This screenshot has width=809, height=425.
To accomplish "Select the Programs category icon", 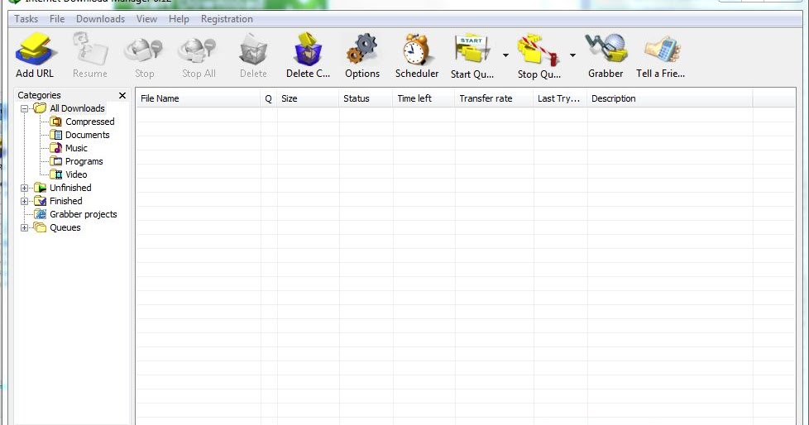I will pos(55,161).
